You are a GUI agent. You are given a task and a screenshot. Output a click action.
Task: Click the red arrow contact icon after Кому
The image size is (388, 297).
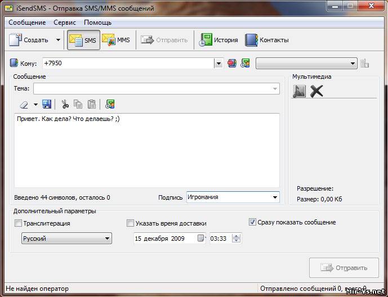(x=232, y=63)
